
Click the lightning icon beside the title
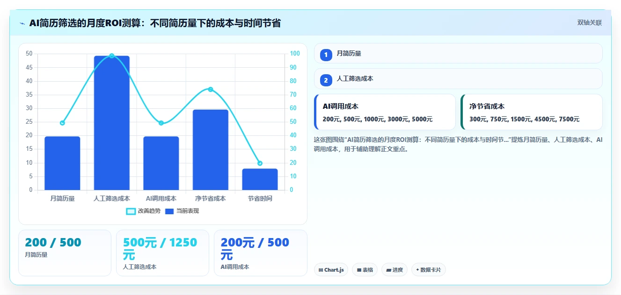(x=22, y=23)
